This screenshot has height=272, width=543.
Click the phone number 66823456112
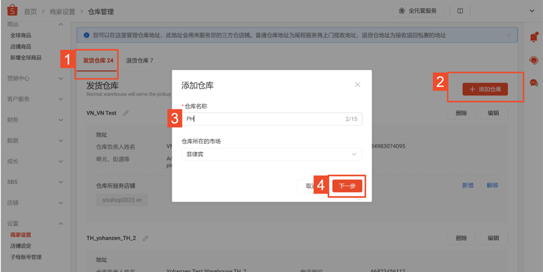pos(388,271)
